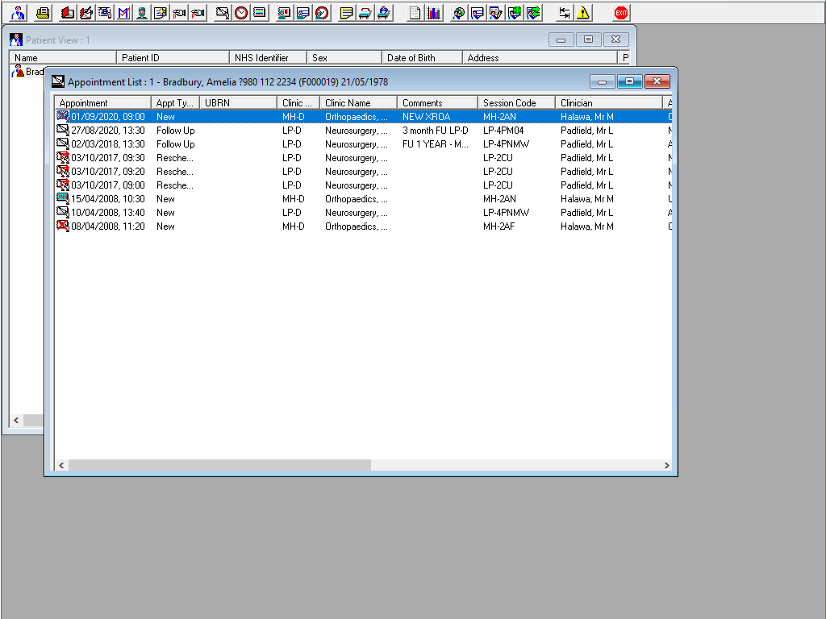Click the person with clock icon
The height and width of the screenshot is (619, 826).
322,13
